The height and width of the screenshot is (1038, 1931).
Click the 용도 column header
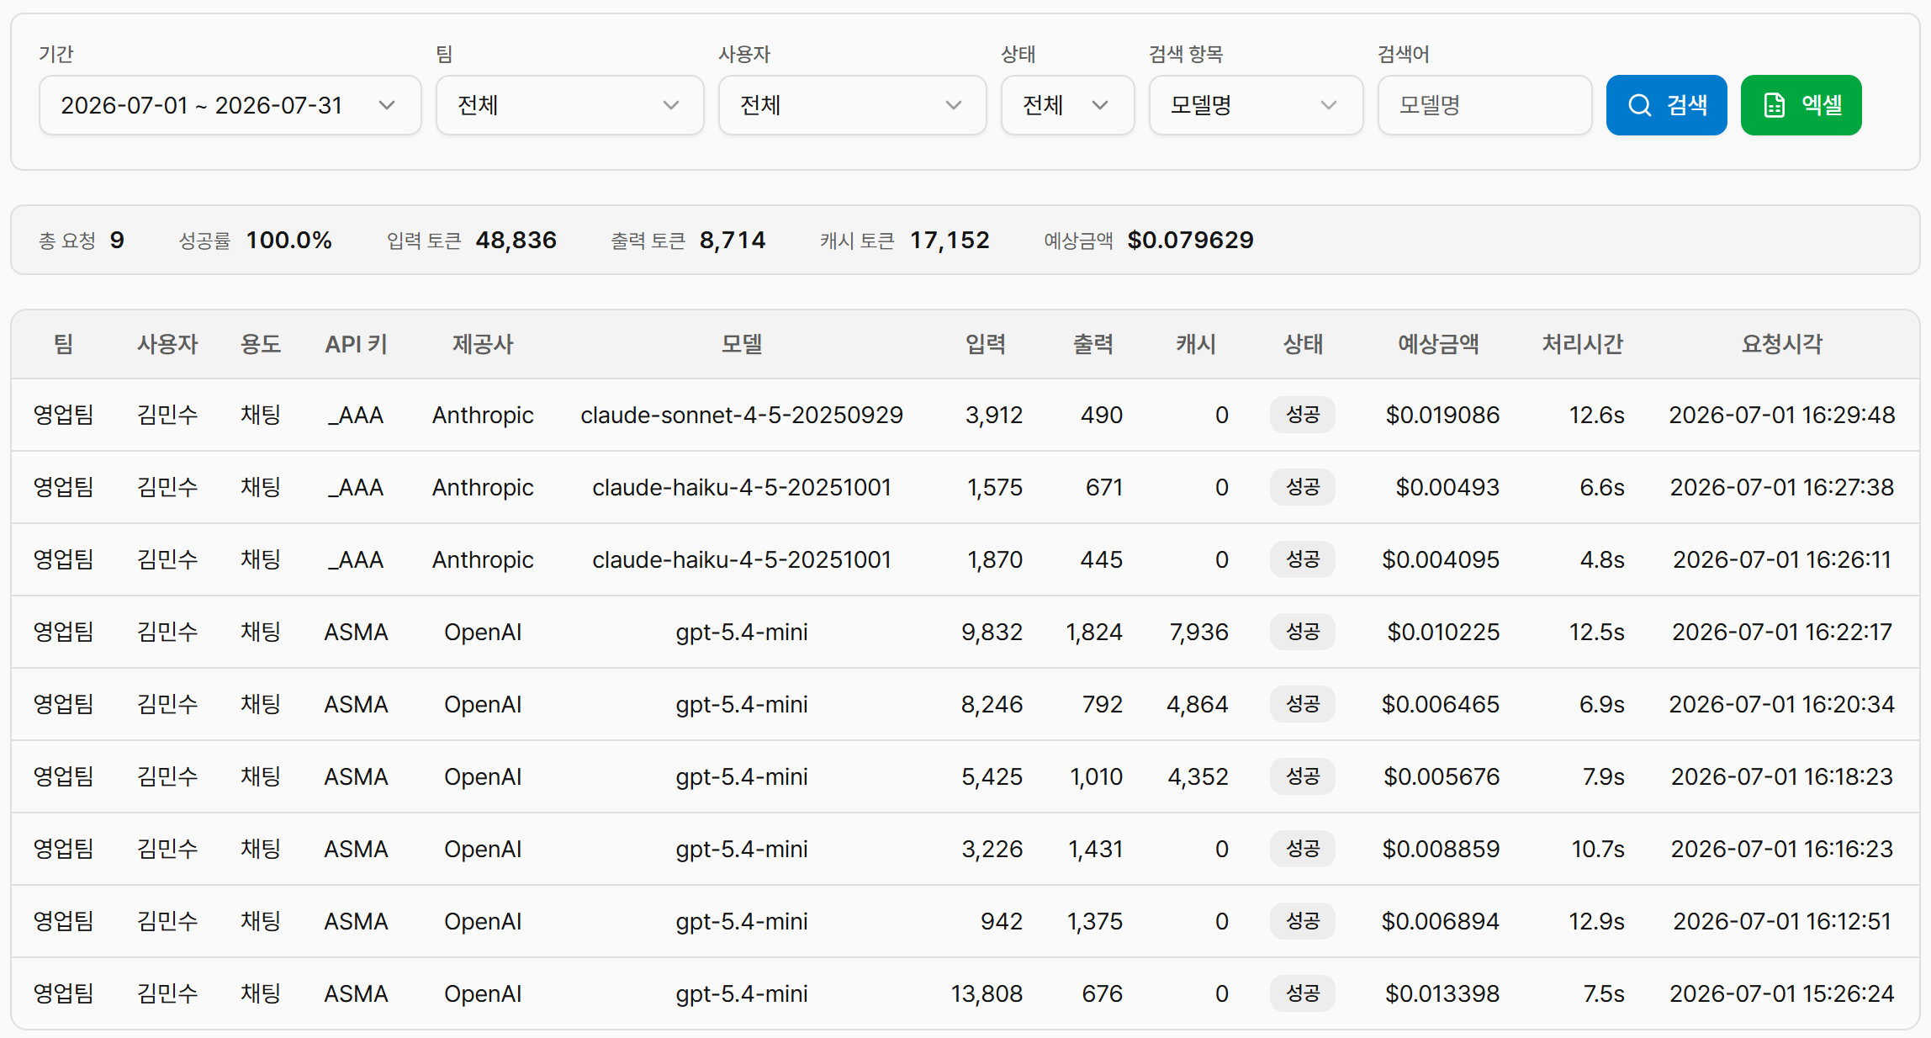(261, 344)
